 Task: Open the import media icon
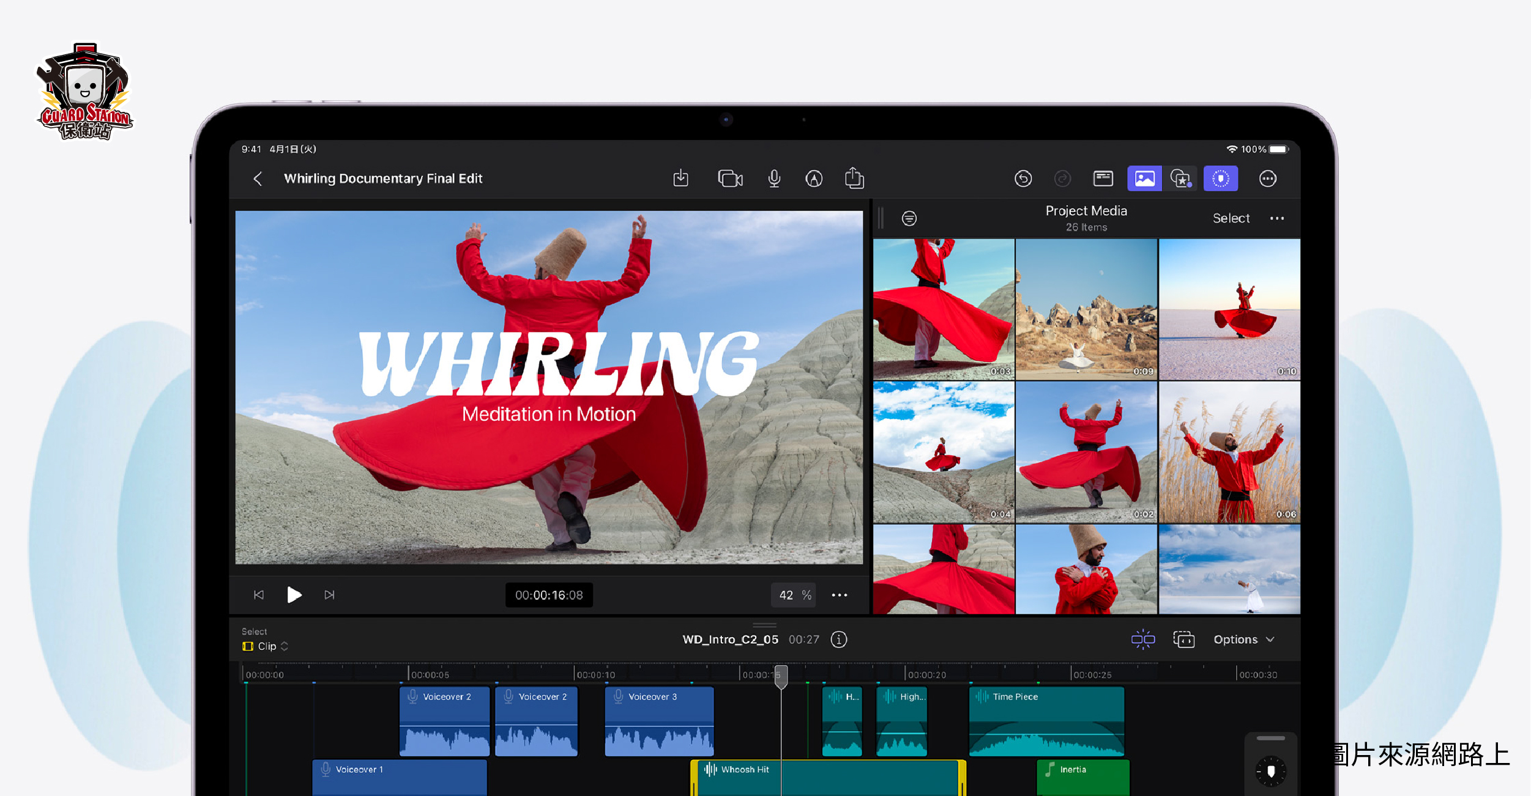coord(681,179)
